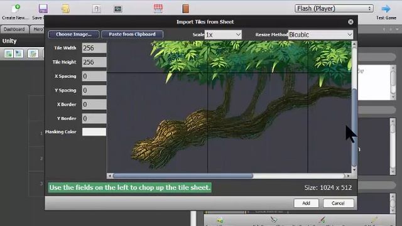Click the Create New toolbar icon
This screenshot has width=402, height=226.
15,8
